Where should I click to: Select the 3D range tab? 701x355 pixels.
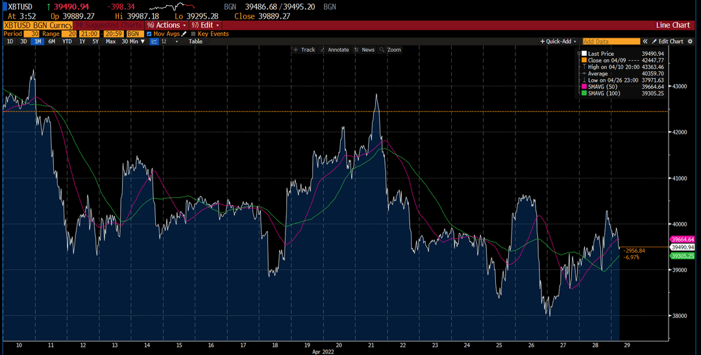24,41
